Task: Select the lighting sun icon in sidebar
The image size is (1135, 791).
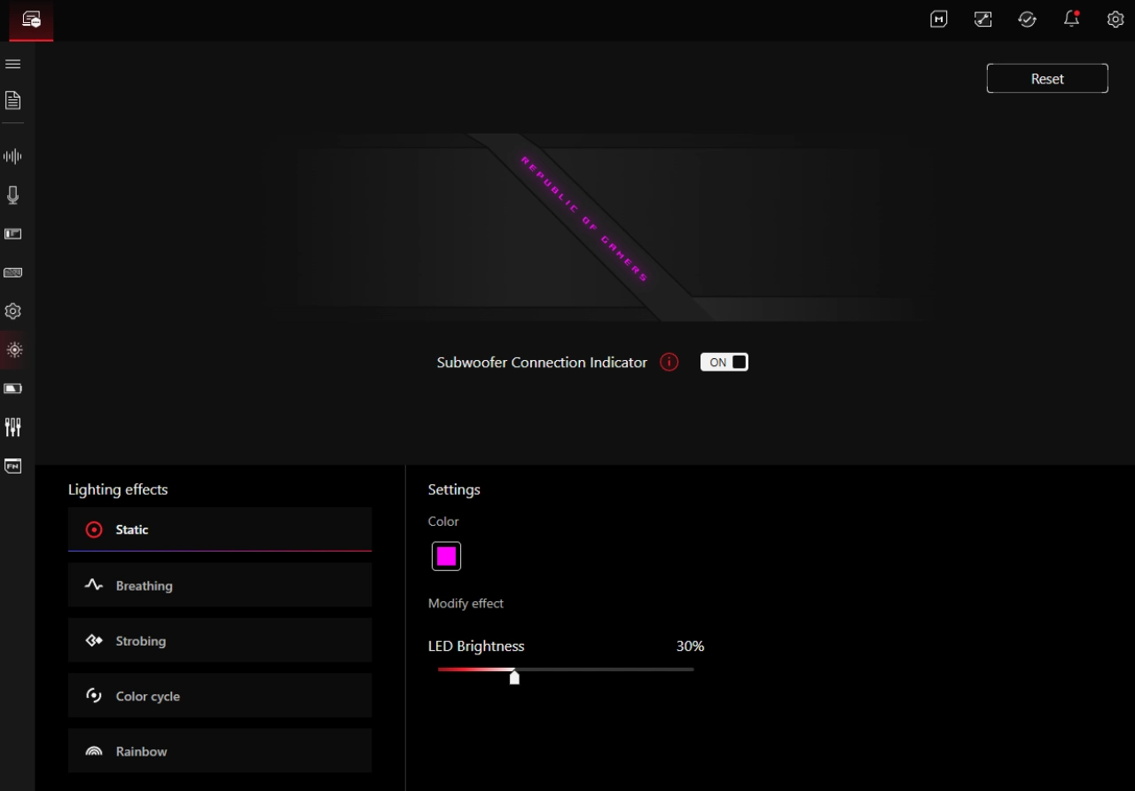Action: [13, 349]
